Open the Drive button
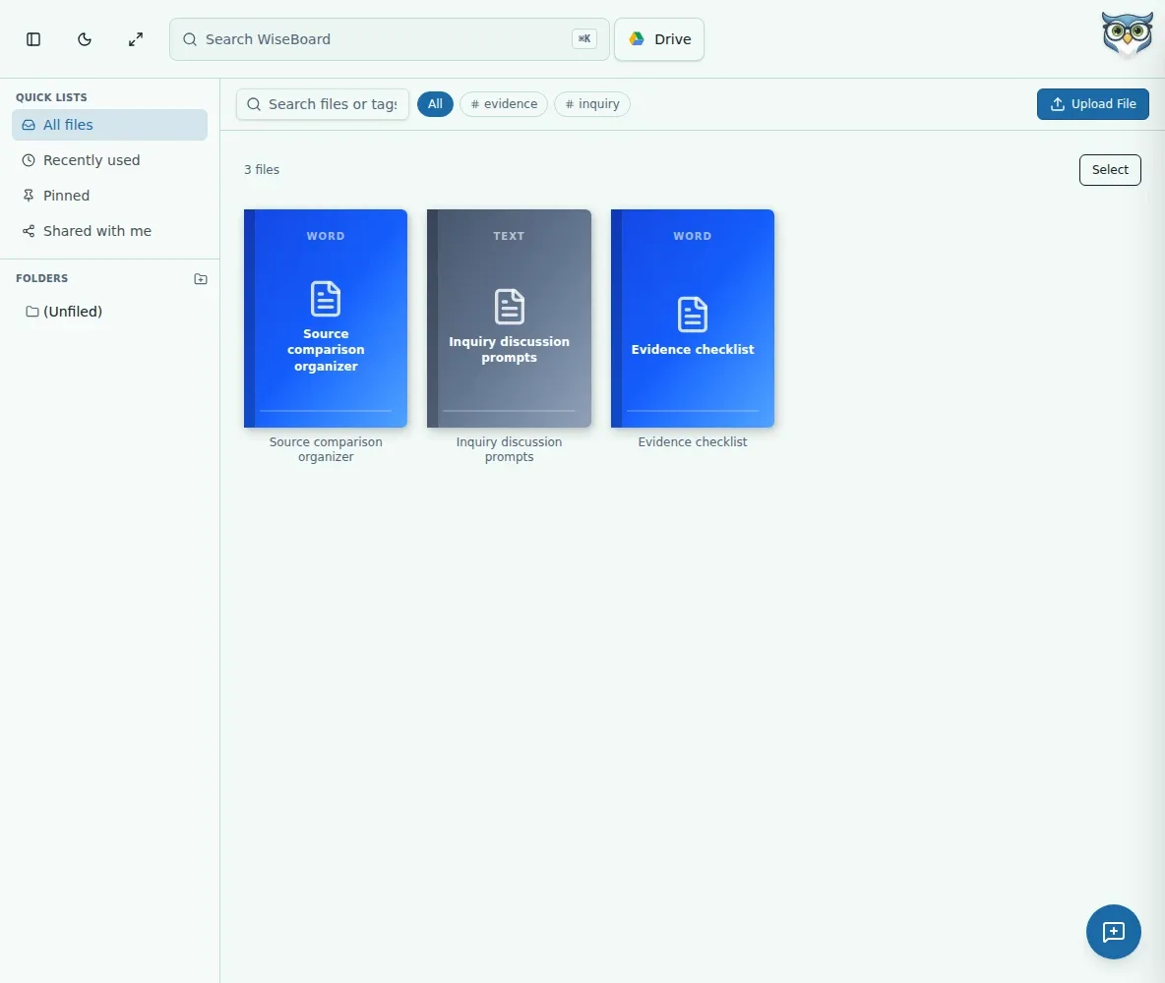 [659, 39]
